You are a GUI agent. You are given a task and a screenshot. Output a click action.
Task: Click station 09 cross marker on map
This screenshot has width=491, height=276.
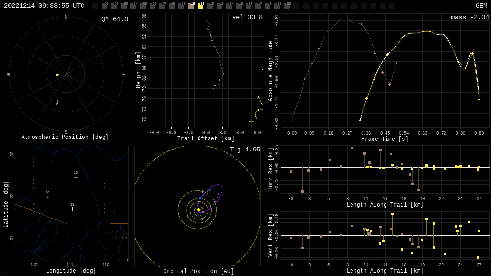[47, 197]
